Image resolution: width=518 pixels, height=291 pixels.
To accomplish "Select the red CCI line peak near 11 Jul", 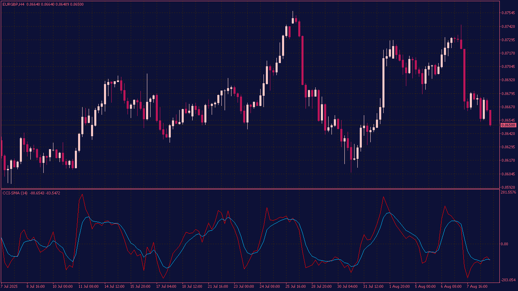I will click(82, 194).
